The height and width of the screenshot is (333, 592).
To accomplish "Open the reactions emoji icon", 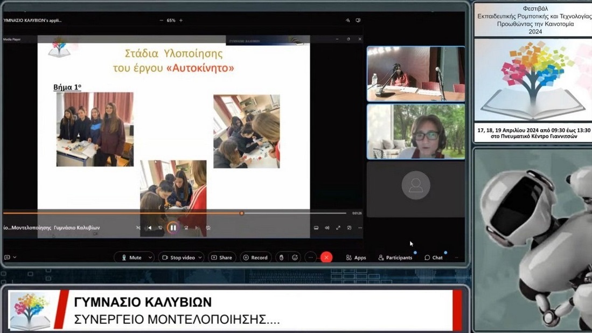I will (x=295, y=258).
